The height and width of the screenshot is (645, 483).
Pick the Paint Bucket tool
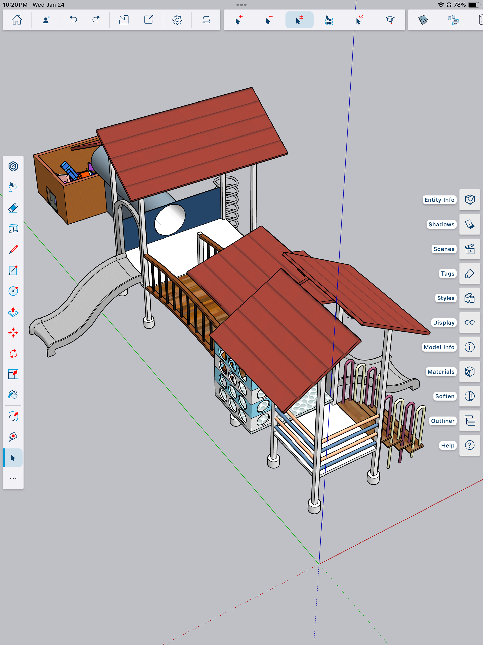[x=13, y=395]
